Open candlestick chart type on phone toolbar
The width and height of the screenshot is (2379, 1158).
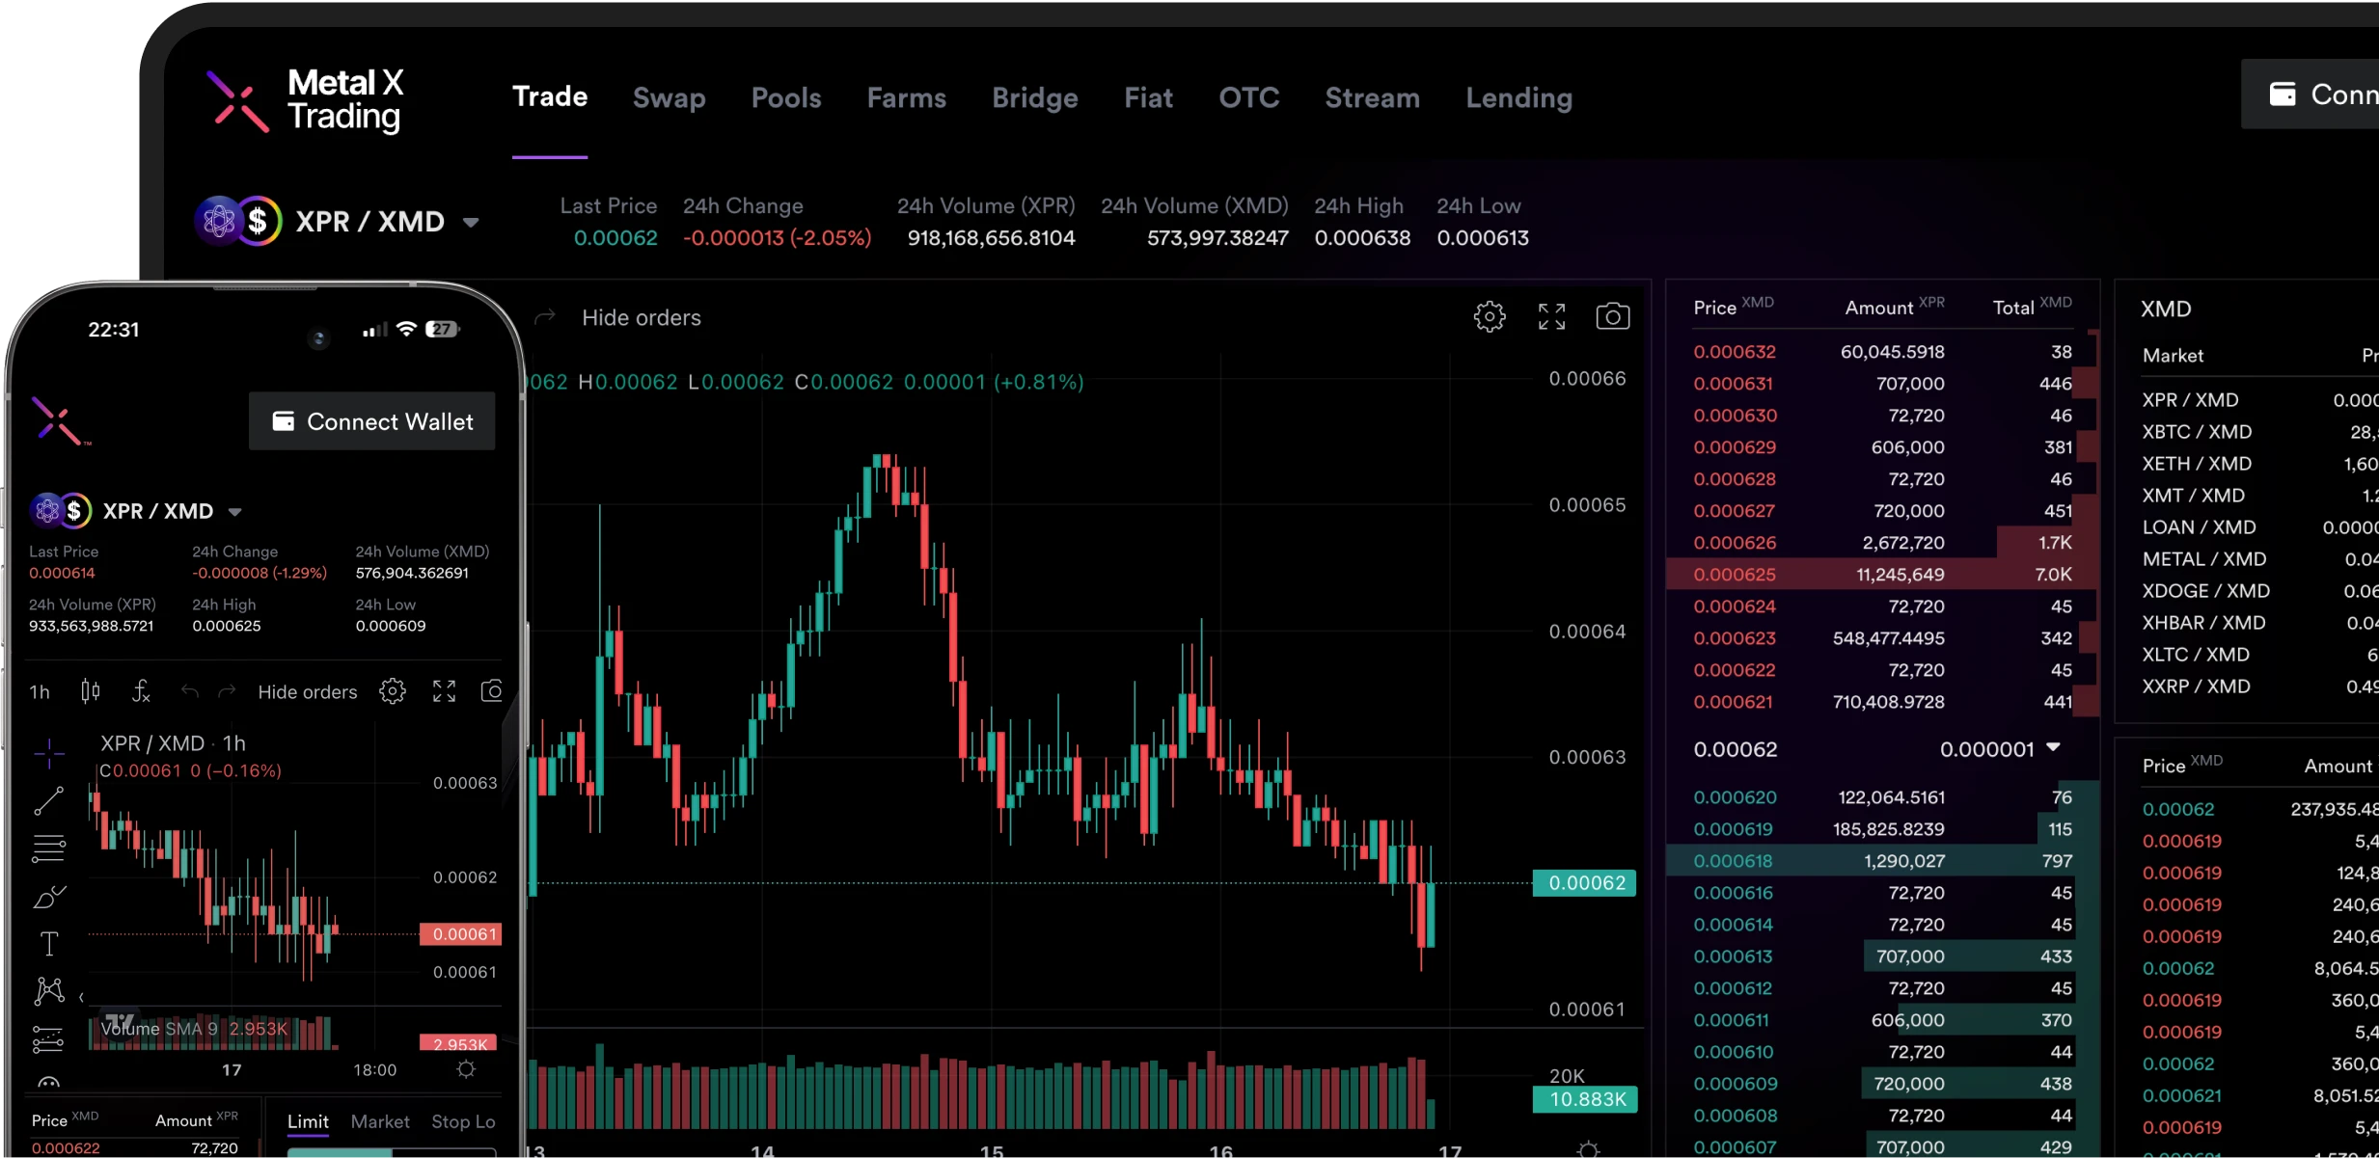[90, 690]
